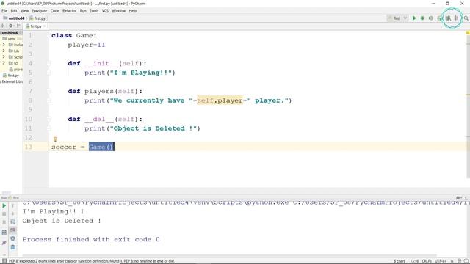The width and height of the screenshot is (470, 264).
Task: Toggle tool window bars in status bar corner
Action: (x=4, y=261)
